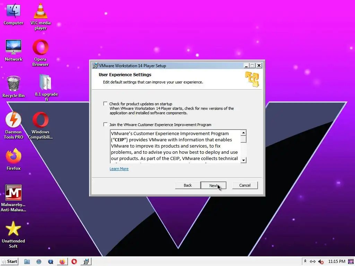This screenshot has width=355, height=266.
Task: Launch Firefox from the desktop icon
Action: coord(14,159)
